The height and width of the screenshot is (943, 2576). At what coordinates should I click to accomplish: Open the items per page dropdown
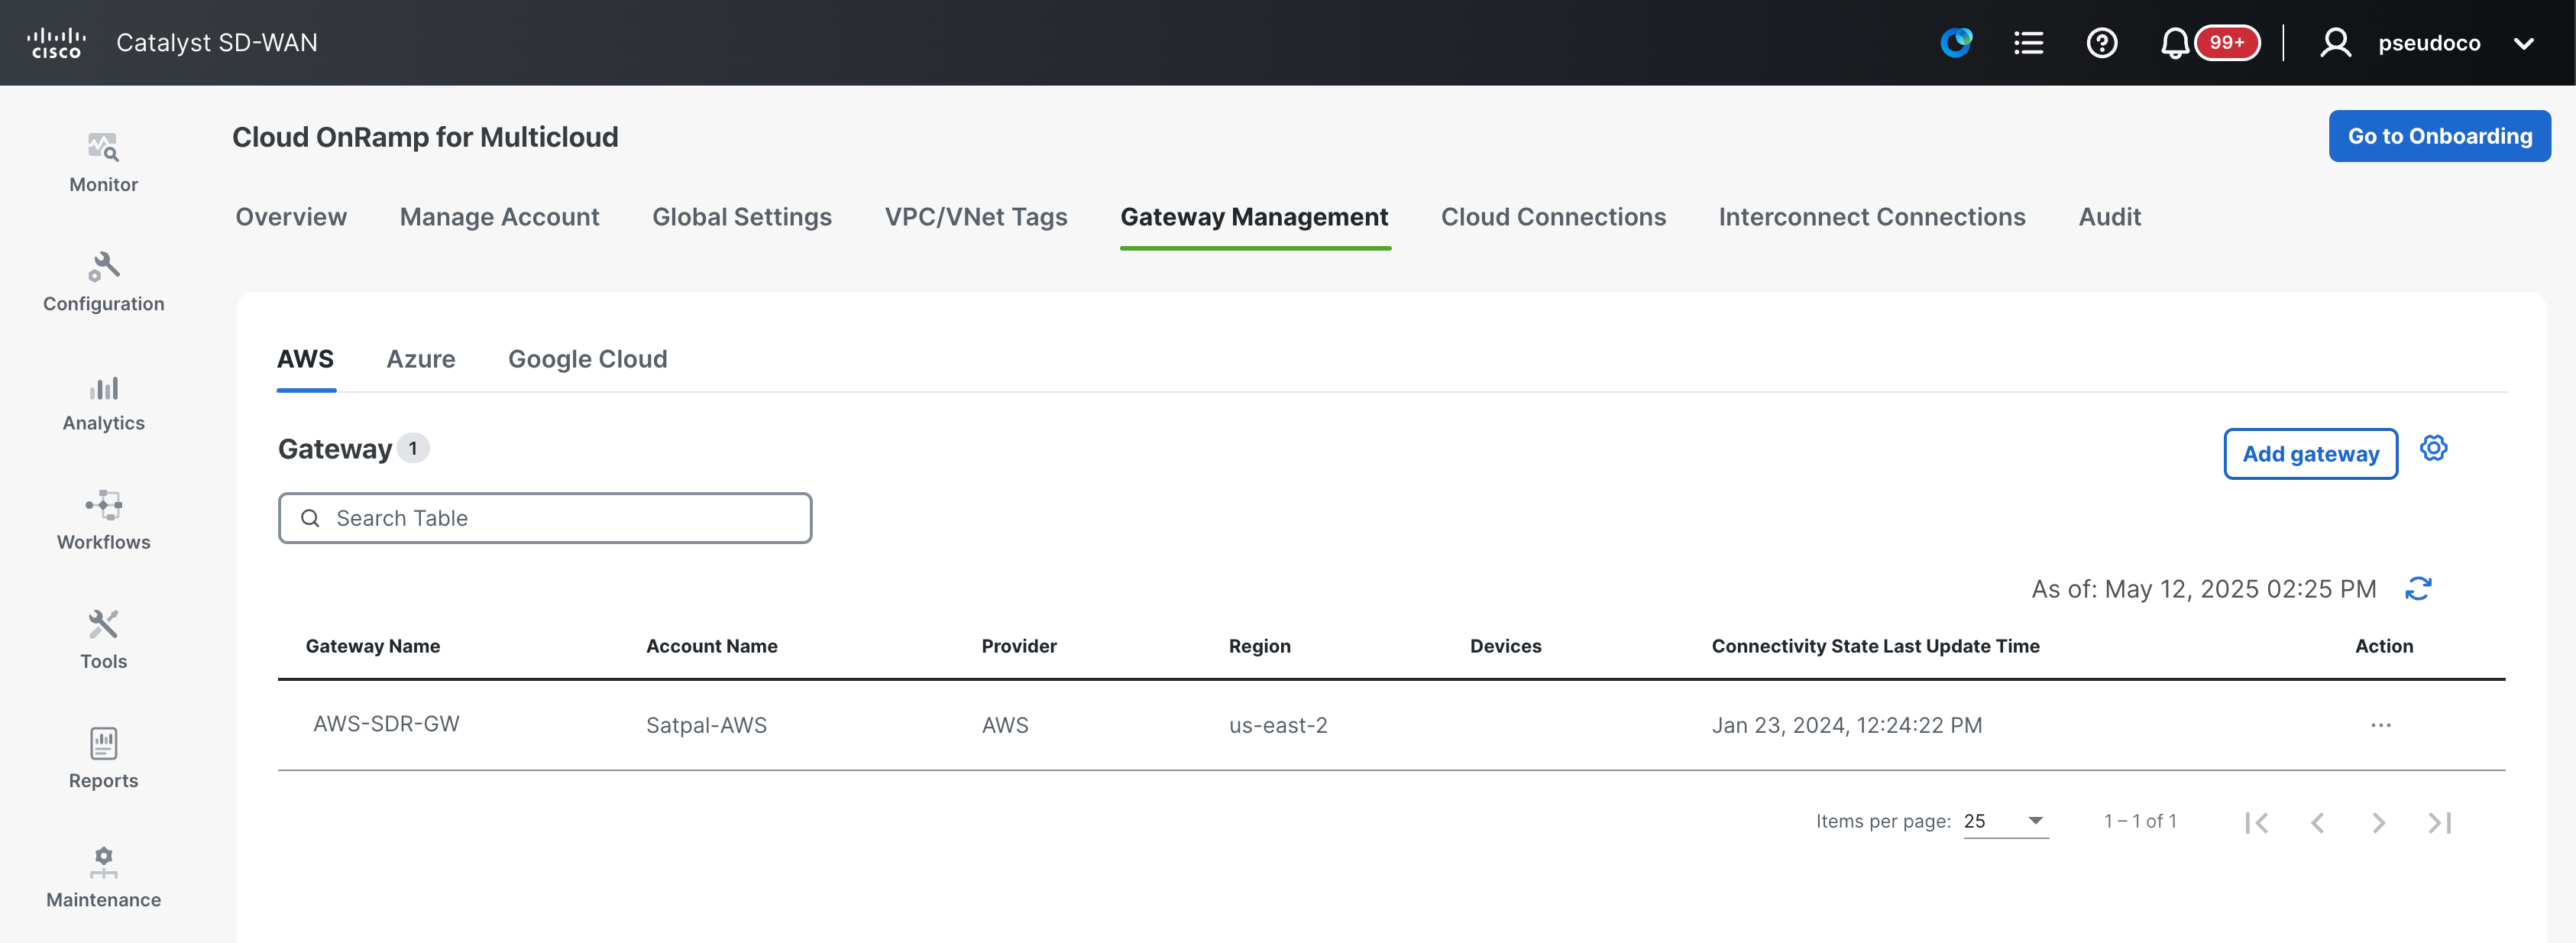2005,821
